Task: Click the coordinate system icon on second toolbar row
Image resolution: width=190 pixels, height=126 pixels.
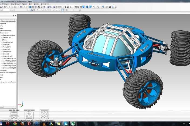Action: click(32, 10)
